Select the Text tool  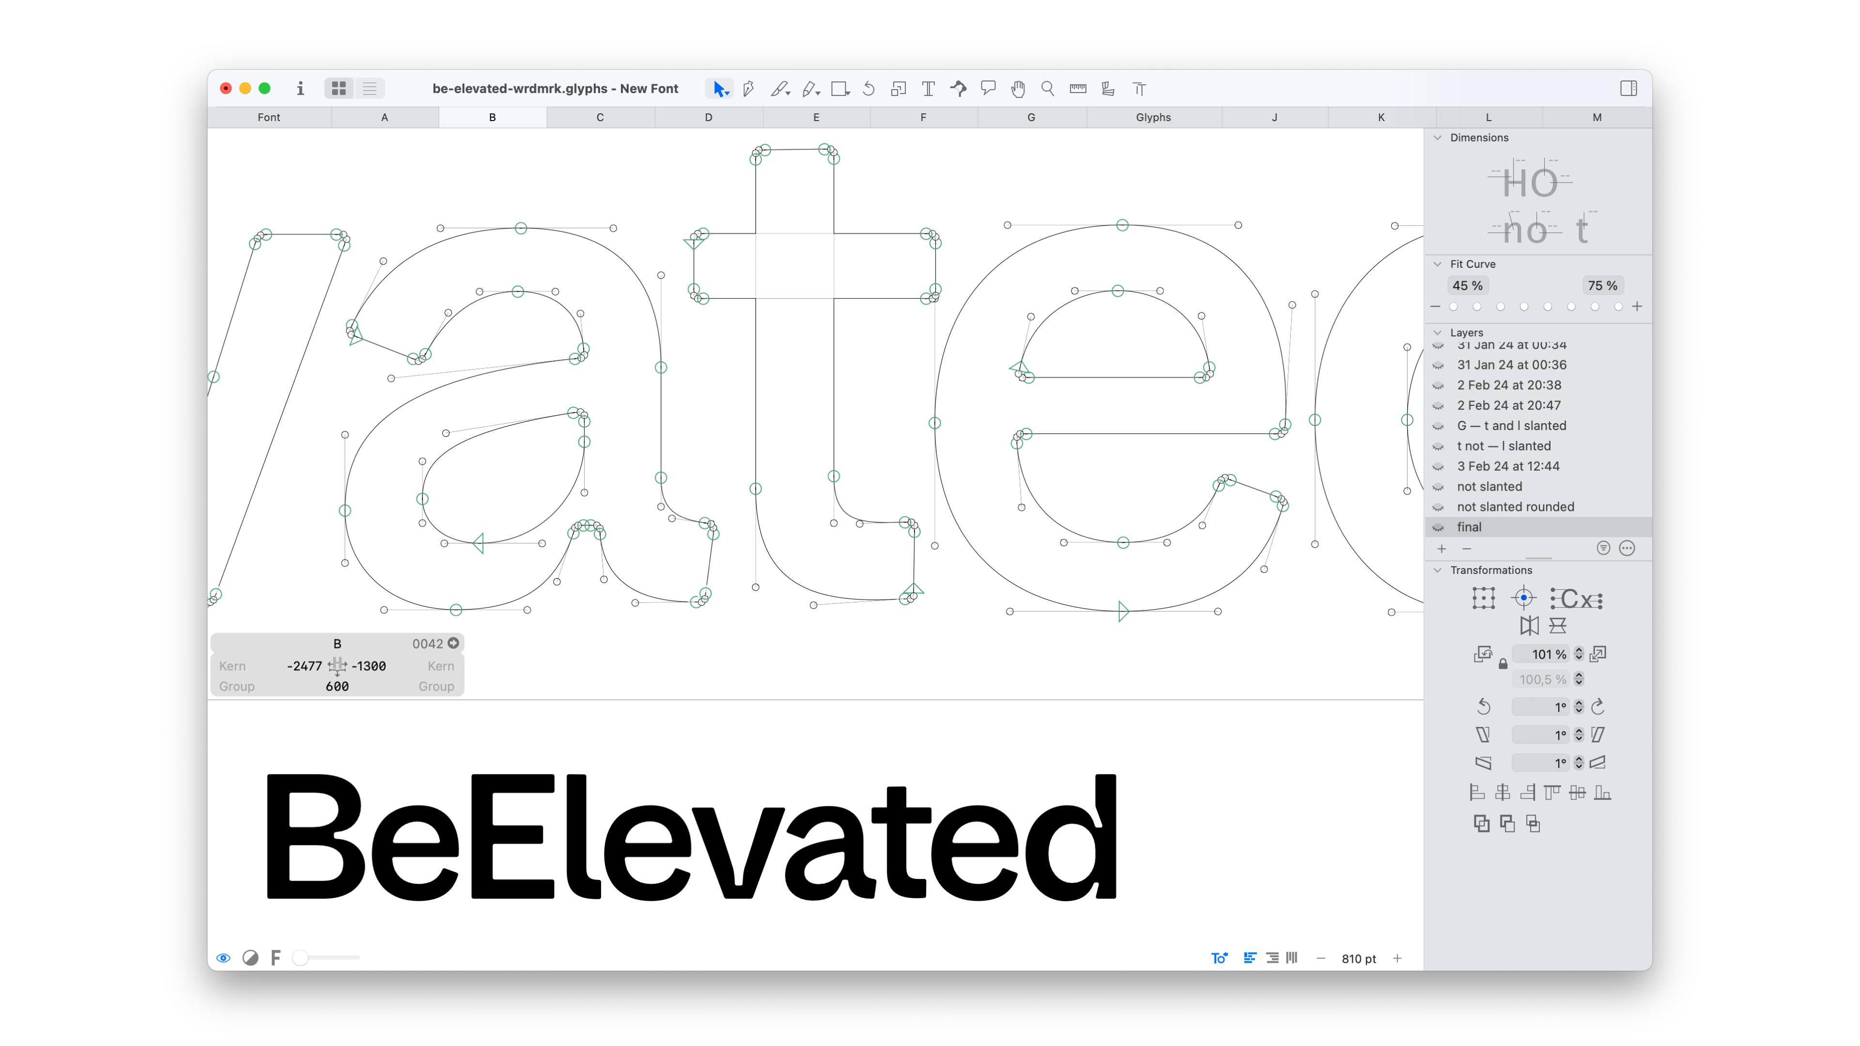tap(929, 89)
